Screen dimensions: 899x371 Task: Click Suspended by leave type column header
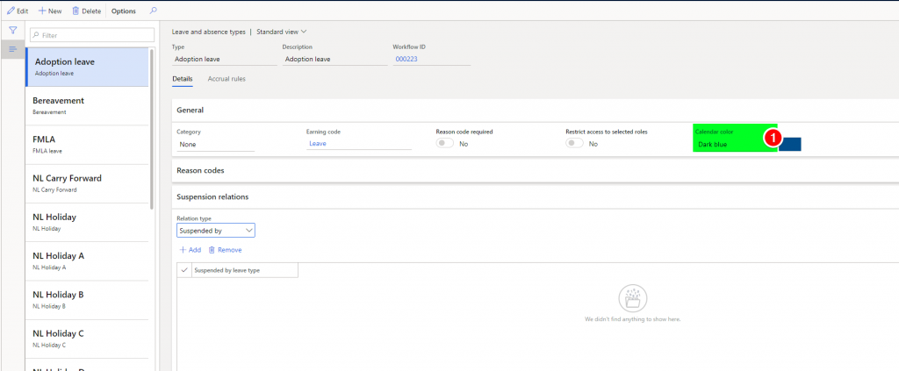coord(245,269)
